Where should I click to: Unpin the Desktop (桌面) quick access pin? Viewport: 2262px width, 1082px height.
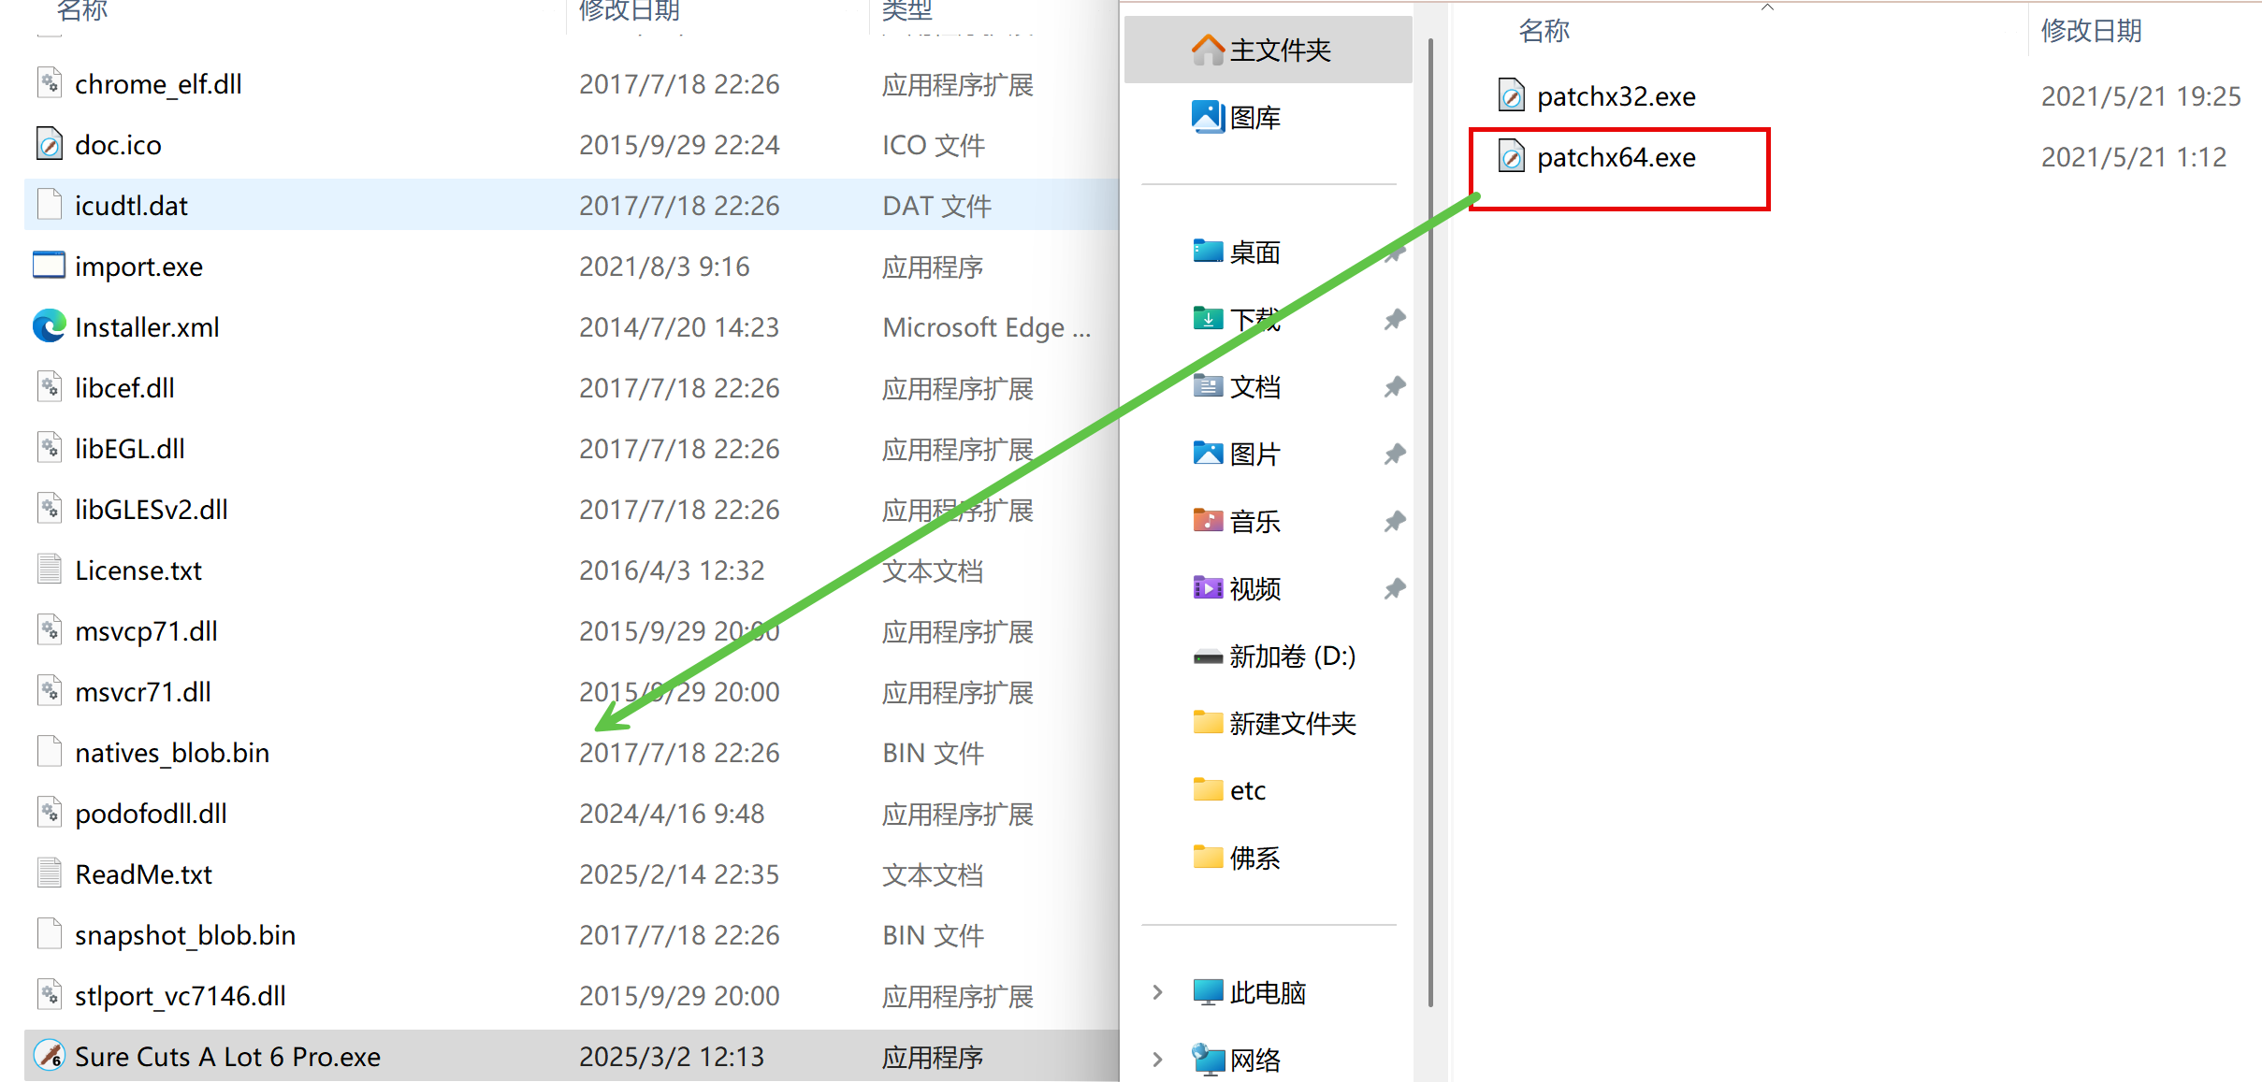tap(1395, 252)
